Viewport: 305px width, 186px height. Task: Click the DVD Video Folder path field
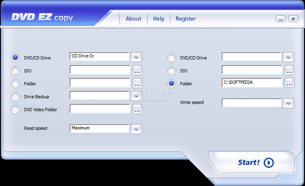click(100, 109)
